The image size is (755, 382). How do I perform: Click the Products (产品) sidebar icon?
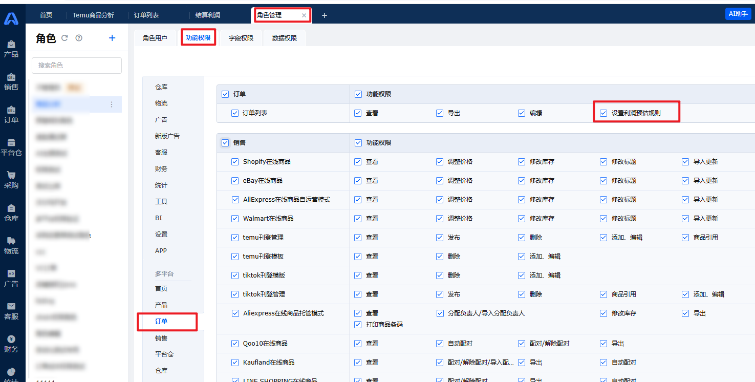[11, 49]
